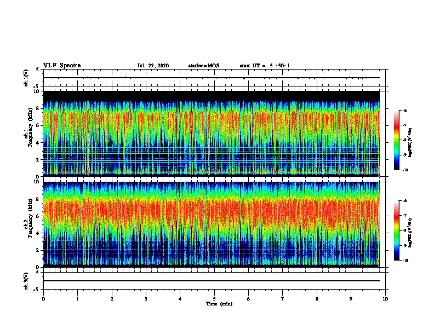Image resolution: width=434 pixels, height=335 pixels.
Task: Click time-axis tick label "6"
Action: (x=249, y=299)
